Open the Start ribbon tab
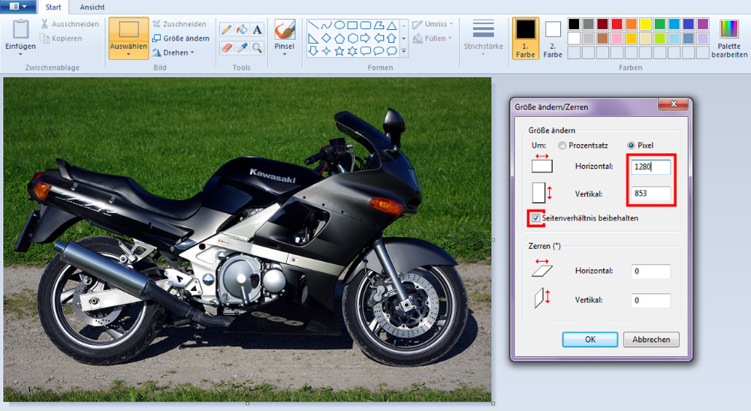The image size is (751, 411). tap(53, 7)
